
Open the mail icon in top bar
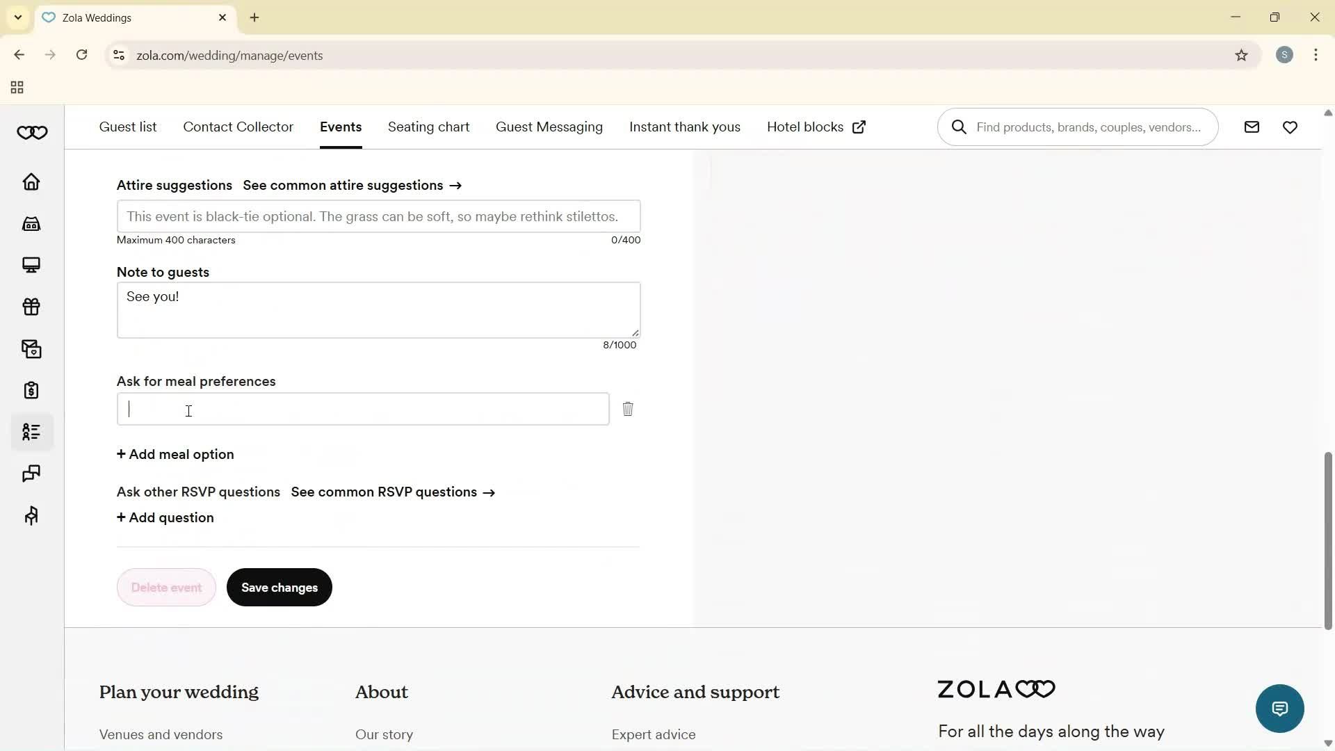[x=1251, y=127]
